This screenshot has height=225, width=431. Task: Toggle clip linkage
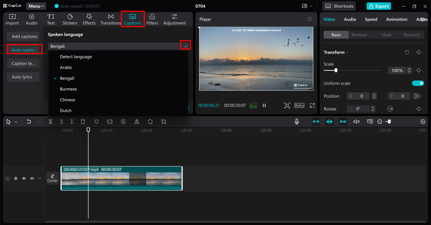click(x=343, y=122)
